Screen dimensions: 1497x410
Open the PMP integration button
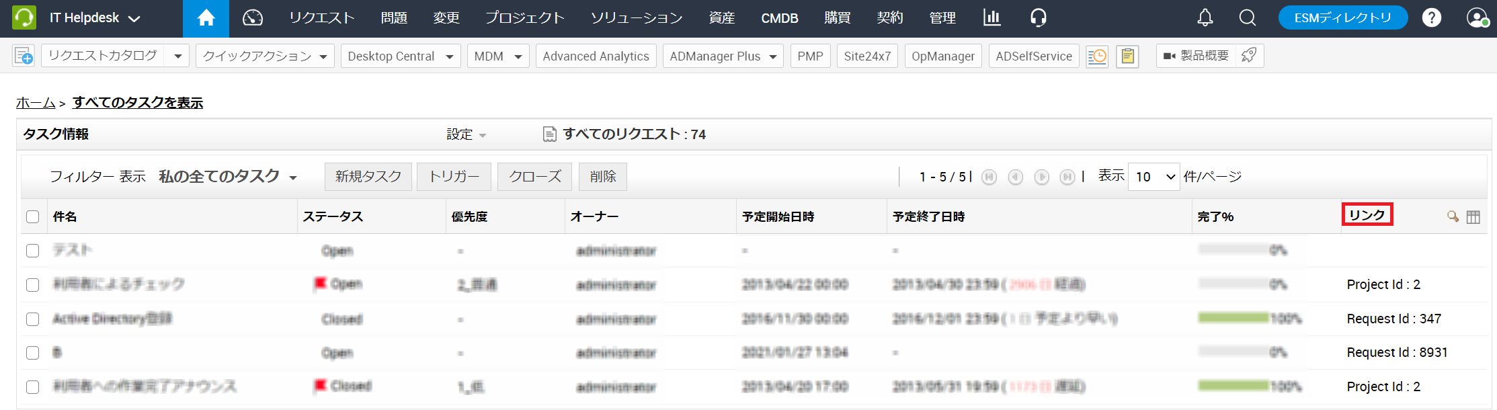click(810, 56)
